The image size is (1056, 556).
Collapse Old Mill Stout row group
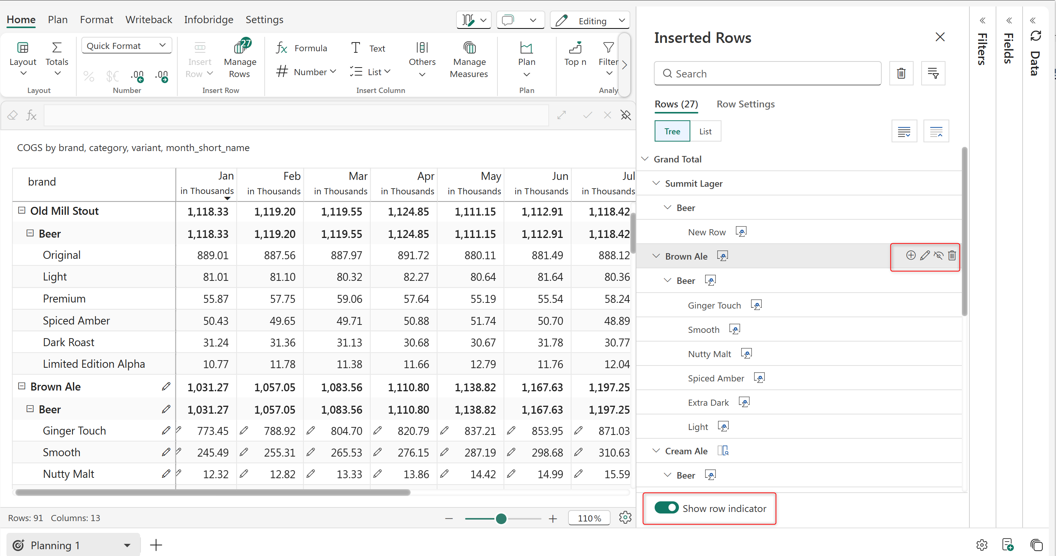pos(22,211)
